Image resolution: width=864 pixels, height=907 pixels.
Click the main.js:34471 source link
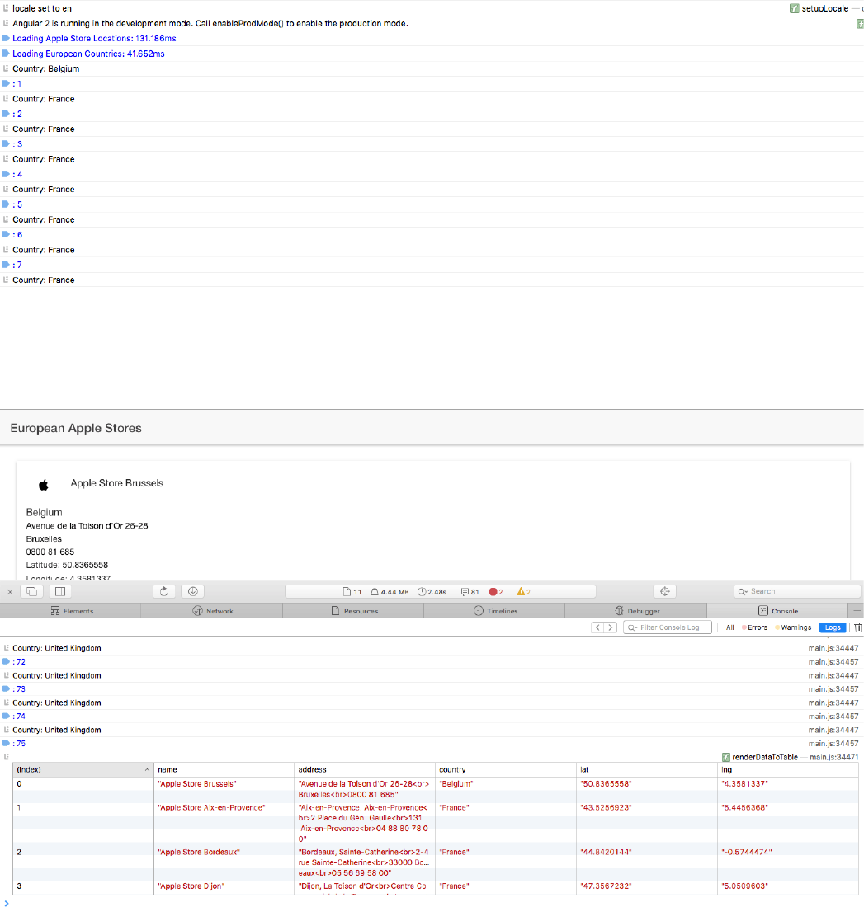point(833,757)
